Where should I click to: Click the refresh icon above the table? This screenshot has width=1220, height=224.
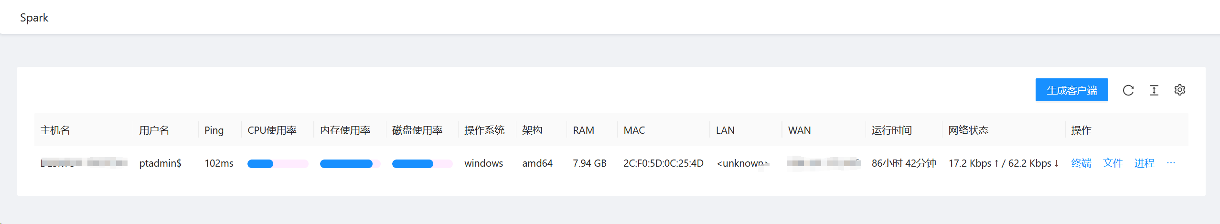pos(1128,90)
